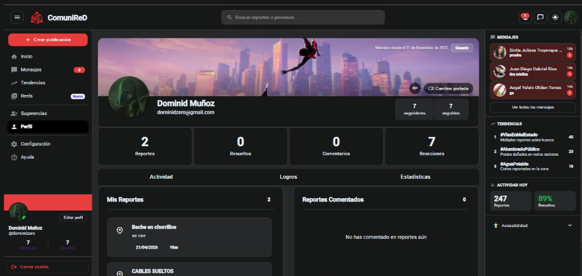Click the Usuario role badge
Viewport: 582px width, 276px height.
point(462,48)
